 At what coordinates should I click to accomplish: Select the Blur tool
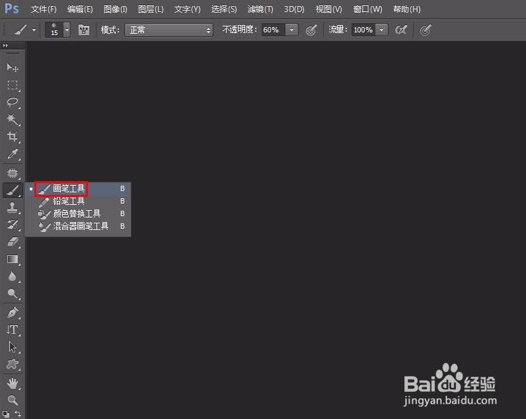tap(13, 276)
